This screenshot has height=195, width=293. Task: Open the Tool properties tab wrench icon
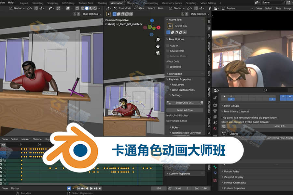215,97
